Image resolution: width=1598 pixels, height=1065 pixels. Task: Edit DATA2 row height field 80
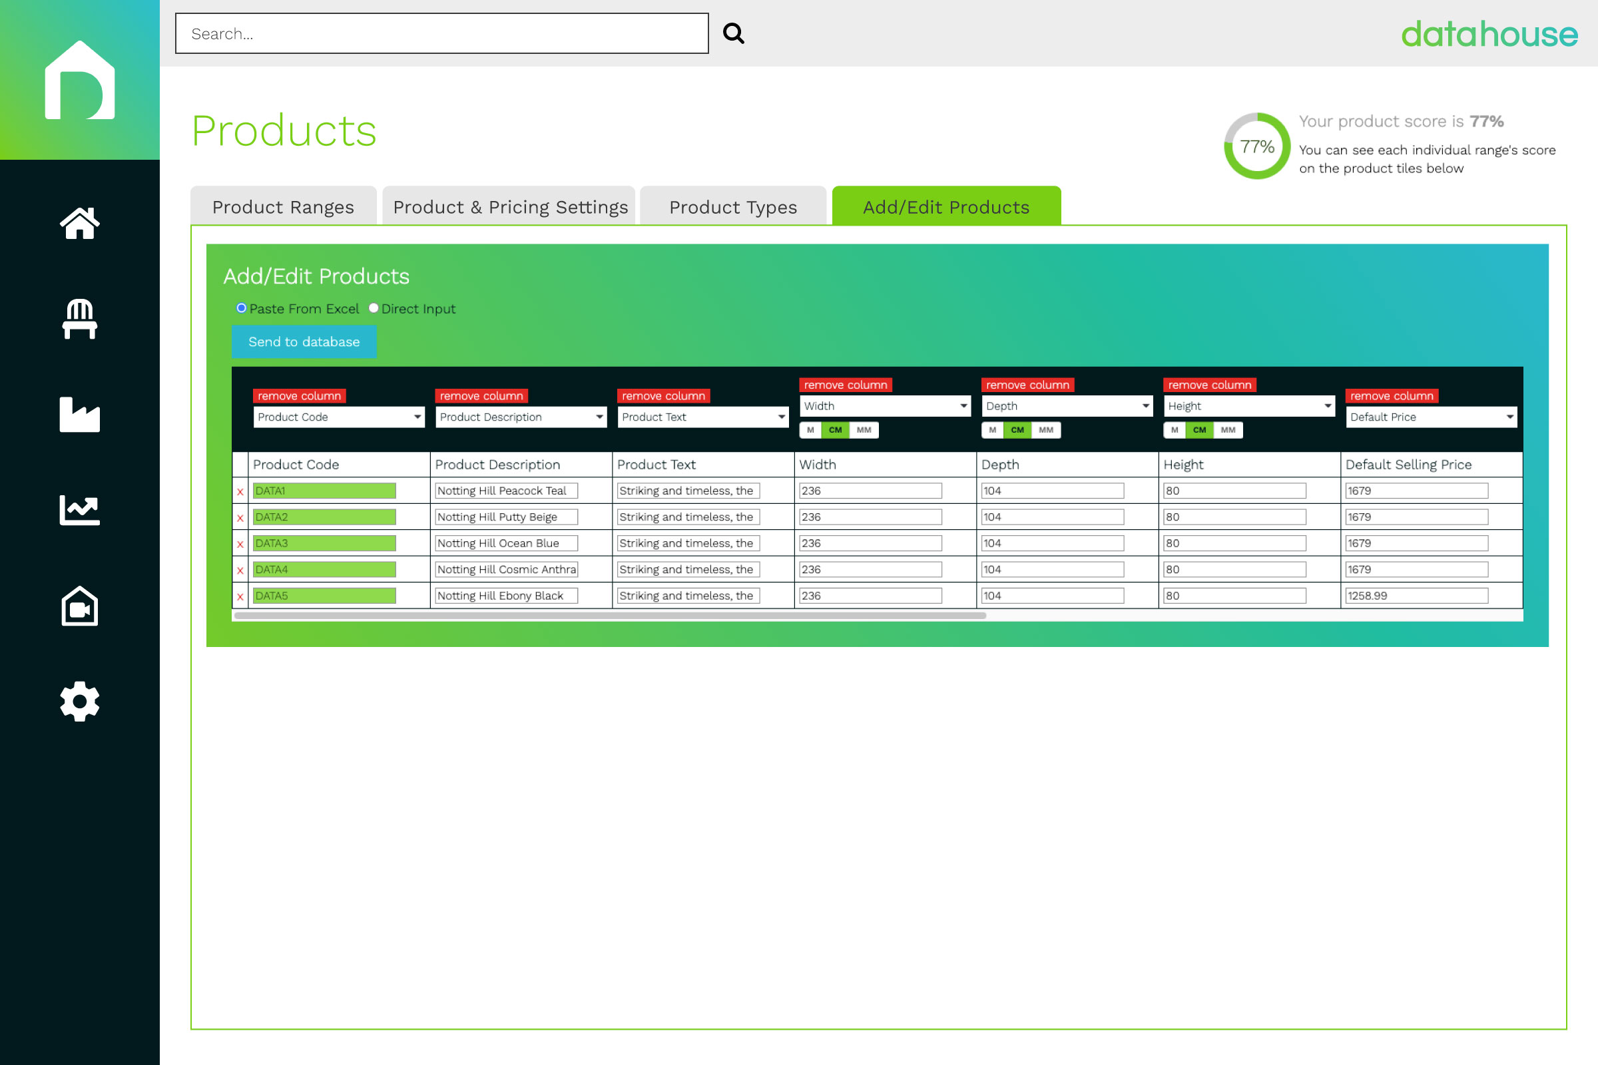pyautogui.click(x=1234, y=517)
